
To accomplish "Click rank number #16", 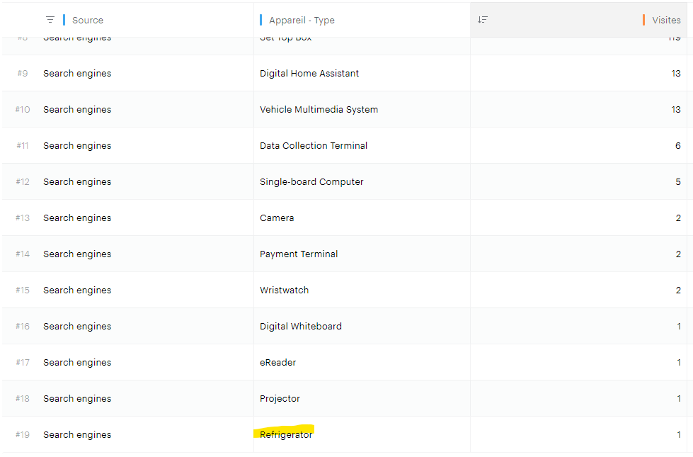I will (x=23, y=327).
